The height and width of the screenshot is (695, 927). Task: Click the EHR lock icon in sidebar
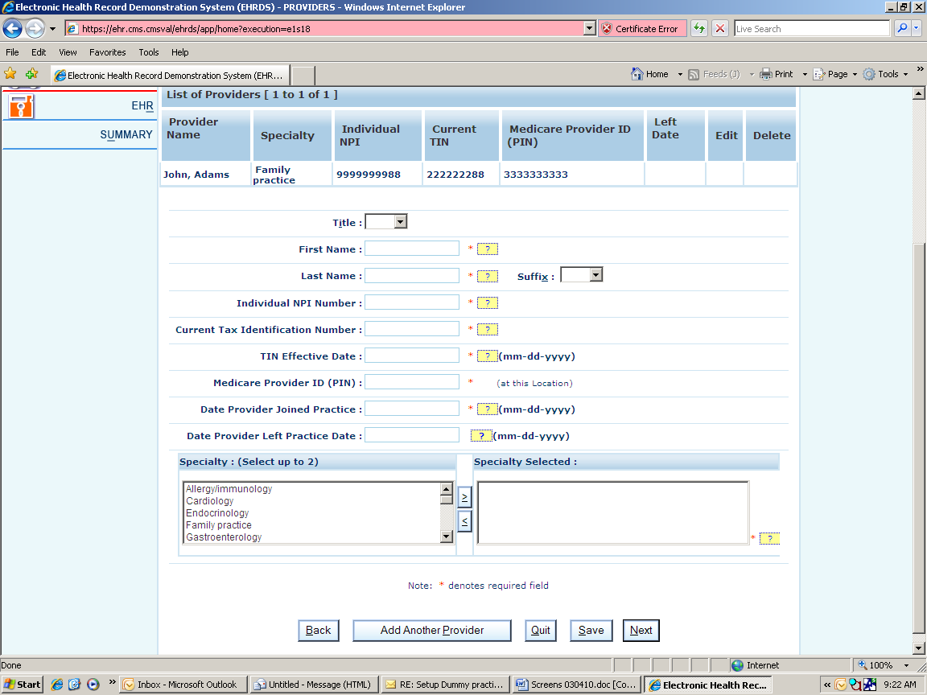22,105
